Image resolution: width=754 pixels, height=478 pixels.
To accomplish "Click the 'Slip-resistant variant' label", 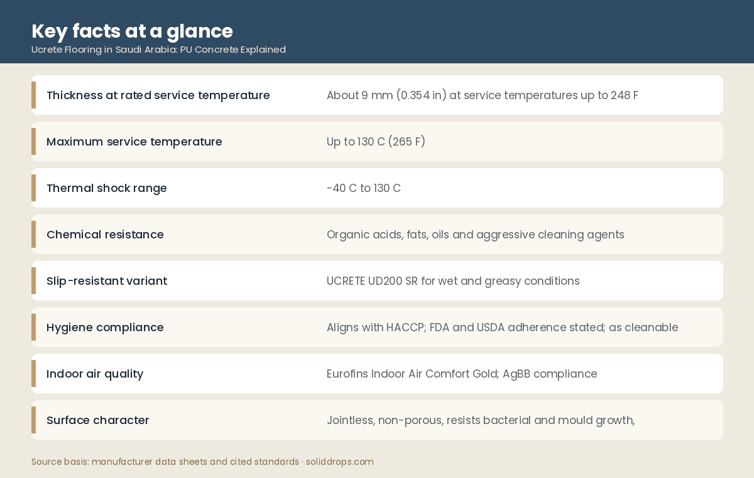I will pyautogui.click(x=107, y=281).
